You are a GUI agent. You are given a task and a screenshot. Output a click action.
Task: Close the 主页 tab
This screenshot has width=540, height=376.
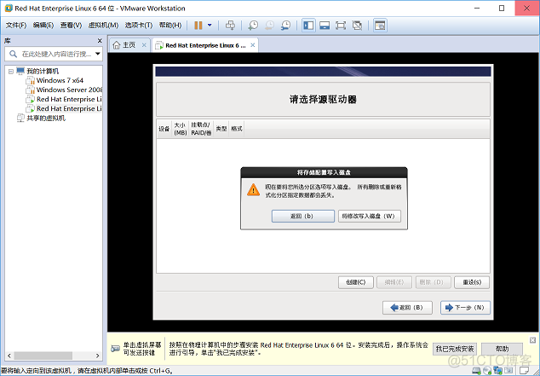[x=144, y=45]
